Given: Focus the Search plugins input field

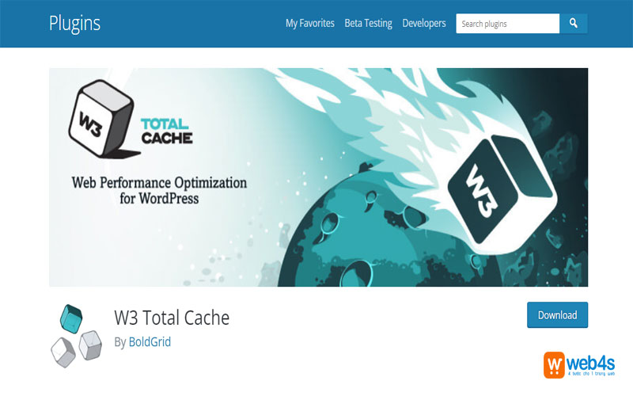Looking at the screenshot, I should [506, 24].
